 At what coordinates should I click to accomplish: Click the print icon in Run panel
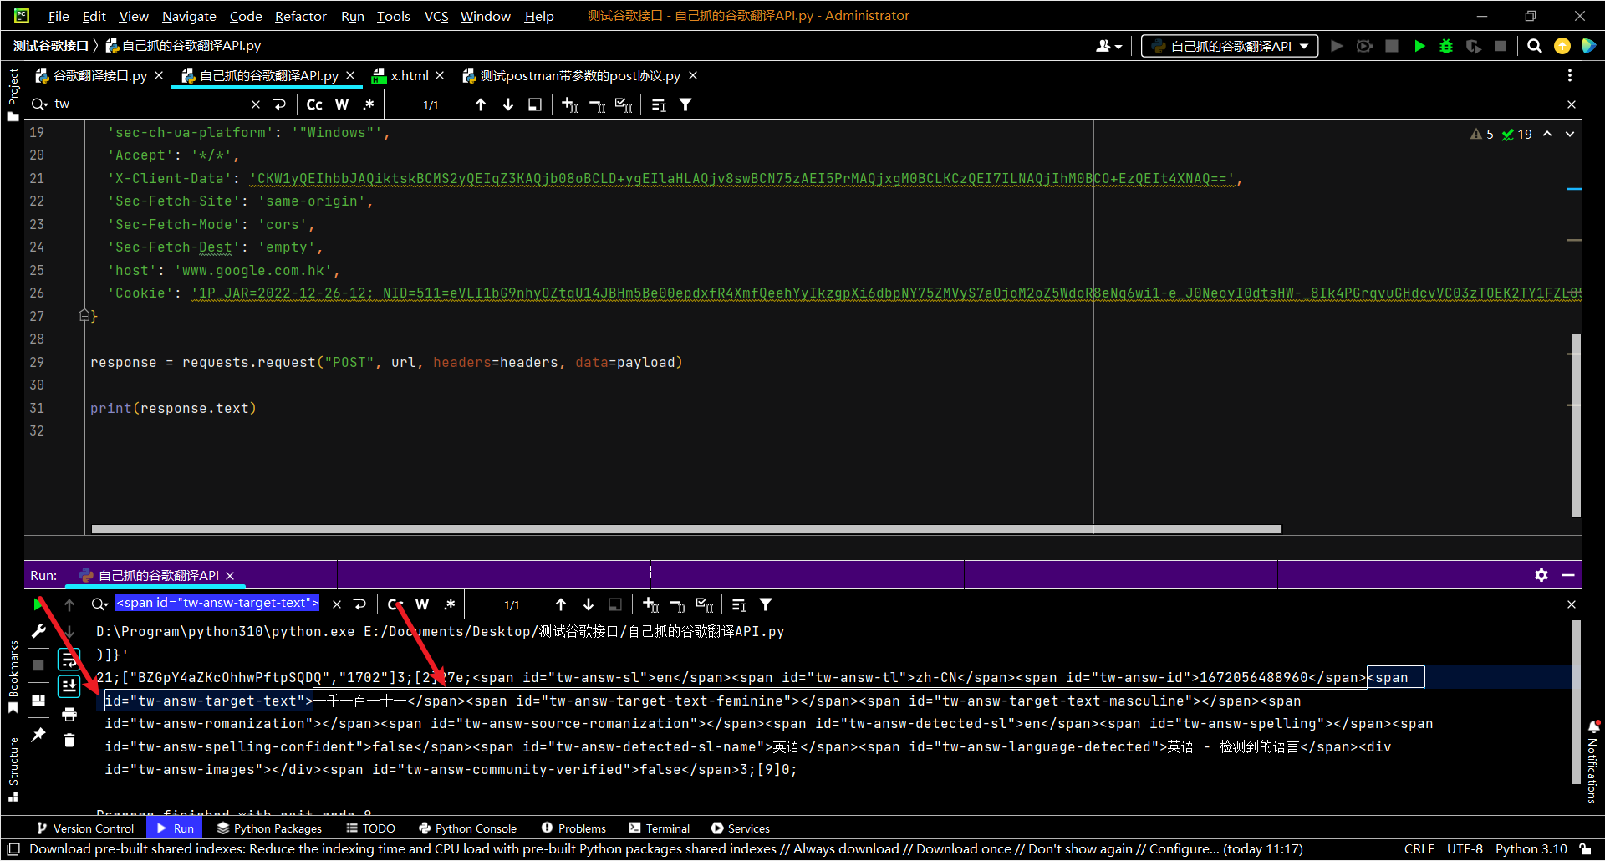tap(69, 714)
